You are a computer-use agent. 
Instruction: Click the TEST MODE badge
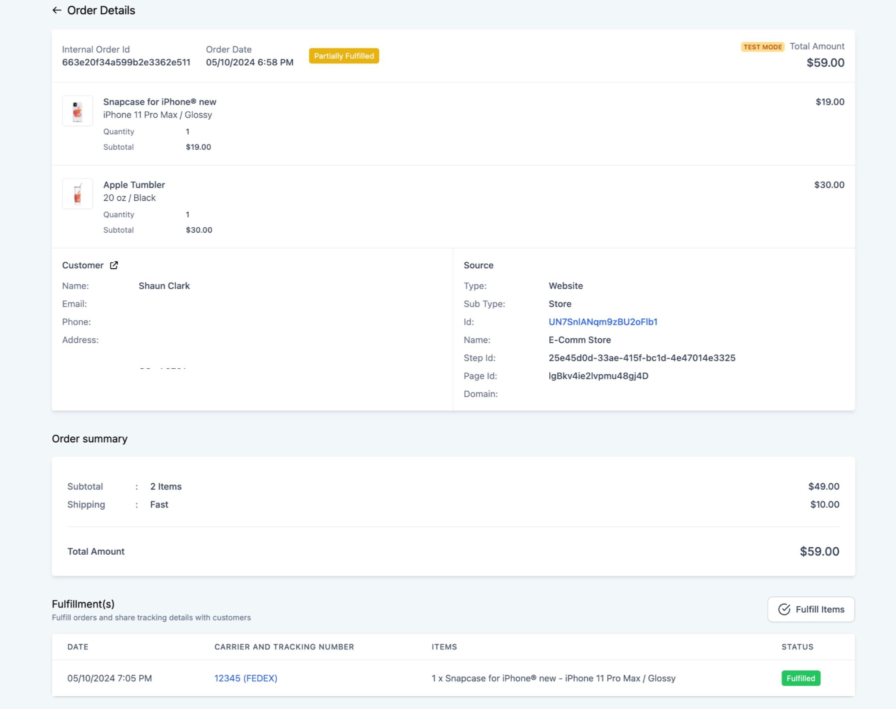point(762,47)
